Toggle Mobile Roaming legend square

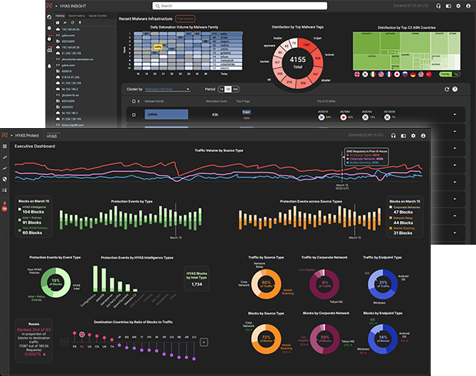pyautogui.click(x=391, y=228)
